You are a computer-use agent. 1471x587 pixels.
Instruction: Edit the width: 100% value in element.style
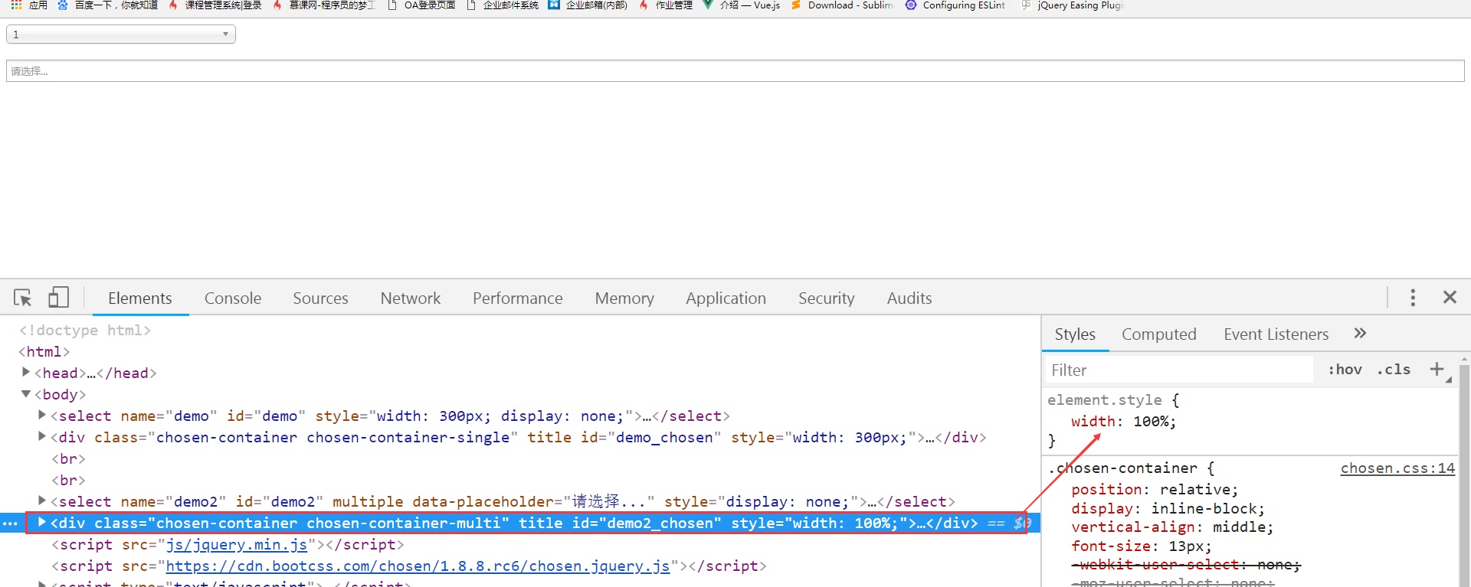[x=1154, y=422]
